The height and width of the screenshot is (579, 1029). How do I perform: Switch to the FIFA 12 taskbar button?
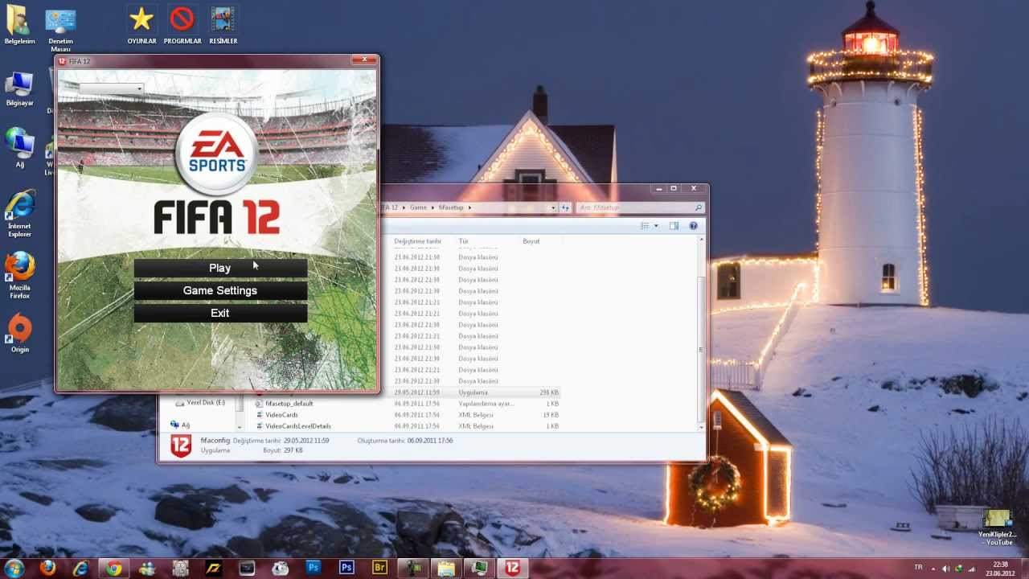(512, 568)
